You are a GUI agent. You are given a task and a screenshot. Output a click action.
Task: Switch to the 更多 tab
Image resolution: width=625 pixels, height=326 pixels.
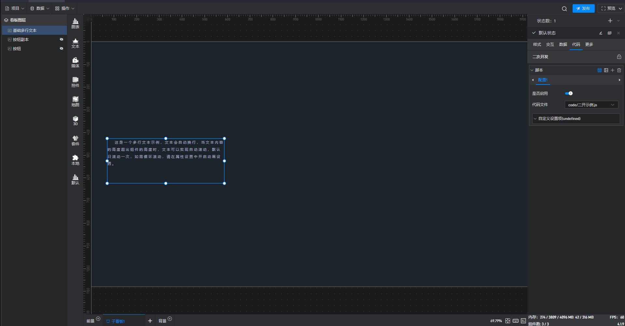pyautogui.click(x=589, y=45)
